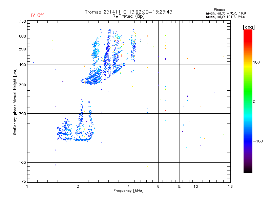Click the '0' colorbar tick label
Screen dimensions: 271x203
coord(254,102)
